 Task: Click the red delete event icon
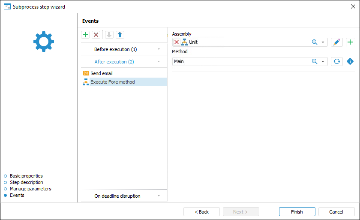96,35
